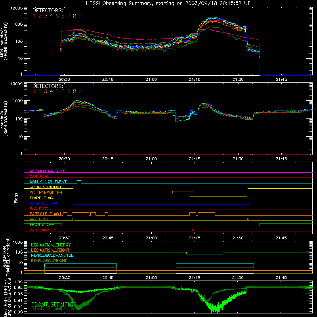Viewport: 317px width, 317px height.
Task: Select the BAD_PACKETS flag label
Action: pos(43,230)
